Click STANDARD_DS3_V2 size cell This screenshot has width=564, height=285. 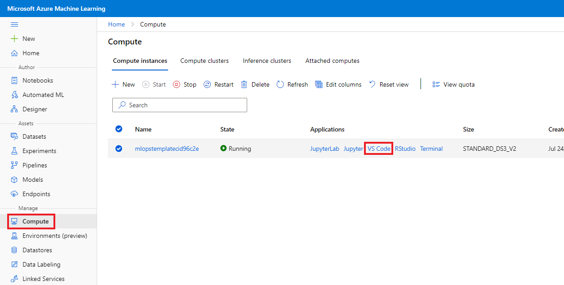(x=489, y=149)
